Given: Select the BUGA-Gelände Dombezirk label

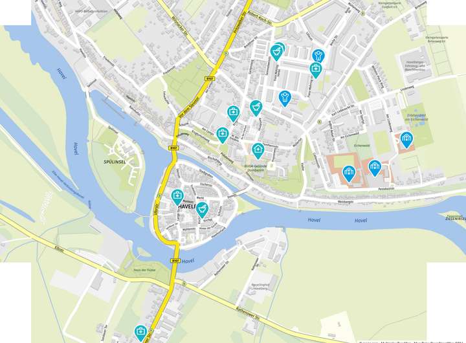Looking at the screenshot, I should pyautogui.click(x=256, y=168).
